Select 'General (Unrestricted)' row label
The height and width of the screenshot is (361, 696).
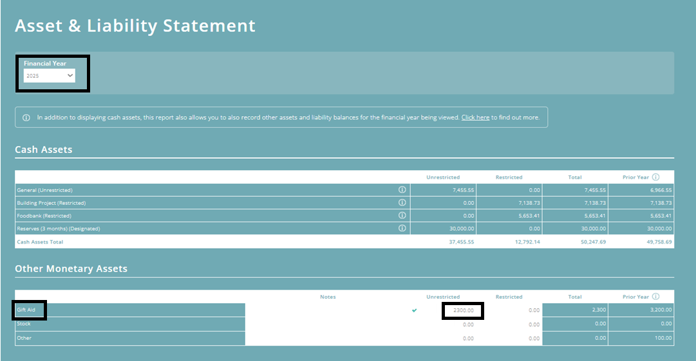coord(44,190)
